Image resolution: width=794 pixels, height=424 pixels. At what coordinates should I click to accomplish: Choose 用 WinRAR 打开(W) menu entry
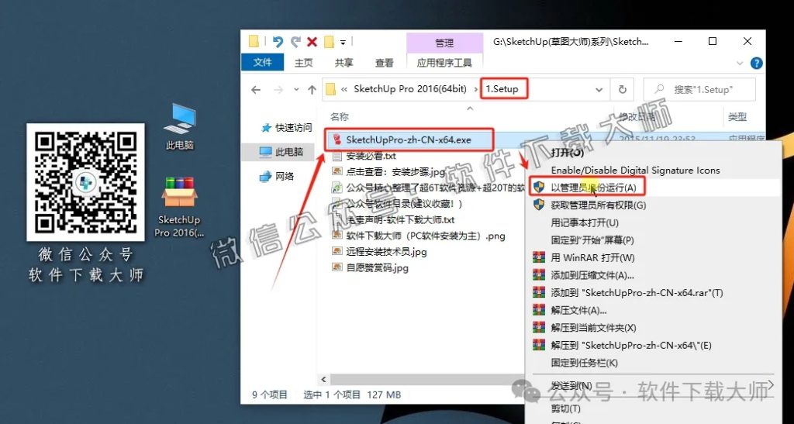point(592,257)
